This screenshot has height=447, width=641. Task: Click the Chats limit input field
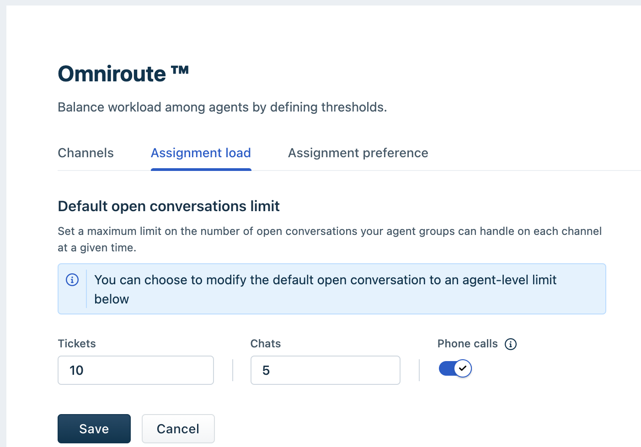pyautogui.click(x=325, y=370)
